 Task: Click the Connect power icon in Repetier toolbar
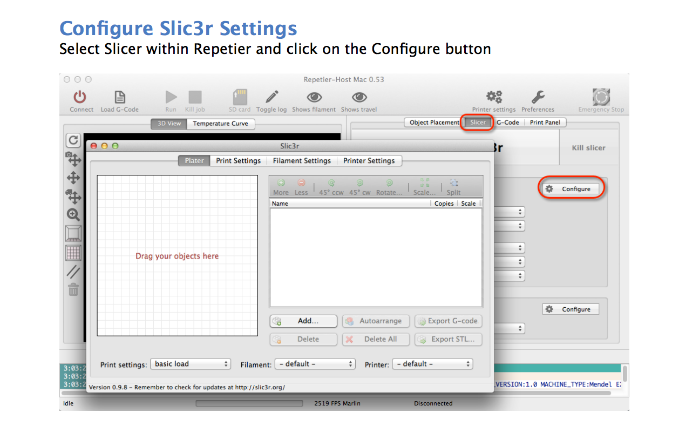pyautogui.click(x=80, y=97)
